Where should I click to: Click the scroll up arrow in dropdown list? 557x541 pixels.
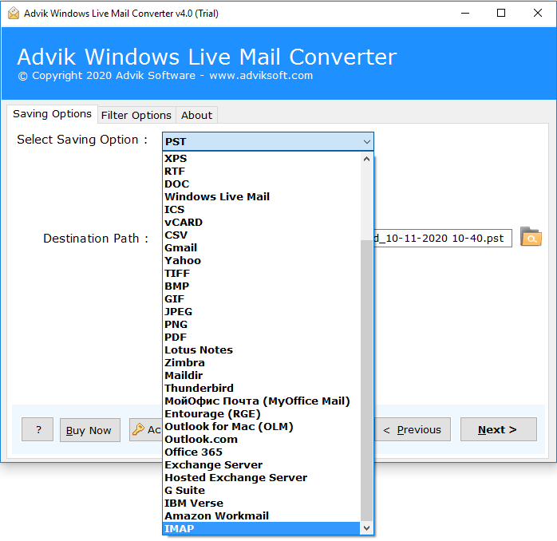[x=366, y=159]
